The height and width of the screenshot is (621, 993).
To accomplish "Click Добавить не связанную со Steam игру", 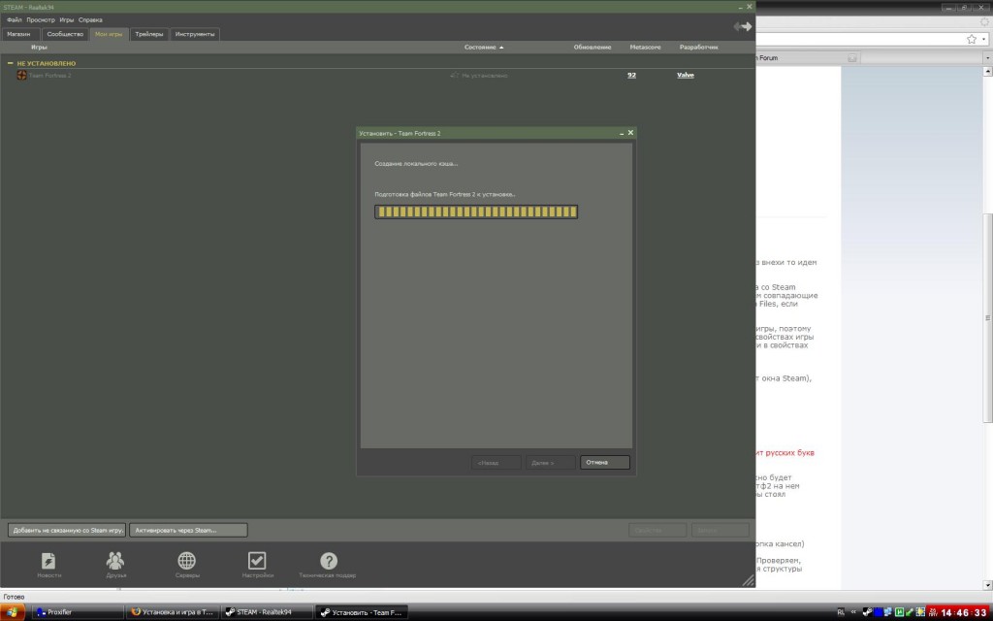I will click(x=67, y=530).
